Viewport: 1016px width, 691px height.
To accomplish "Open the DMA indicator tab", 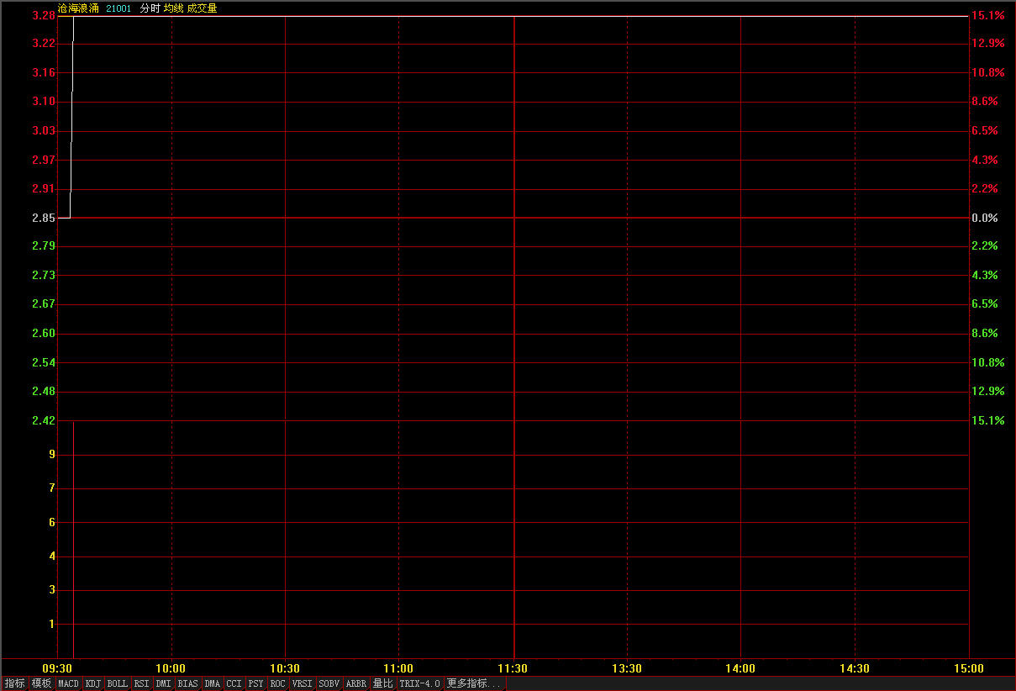I will coord(212,683).
